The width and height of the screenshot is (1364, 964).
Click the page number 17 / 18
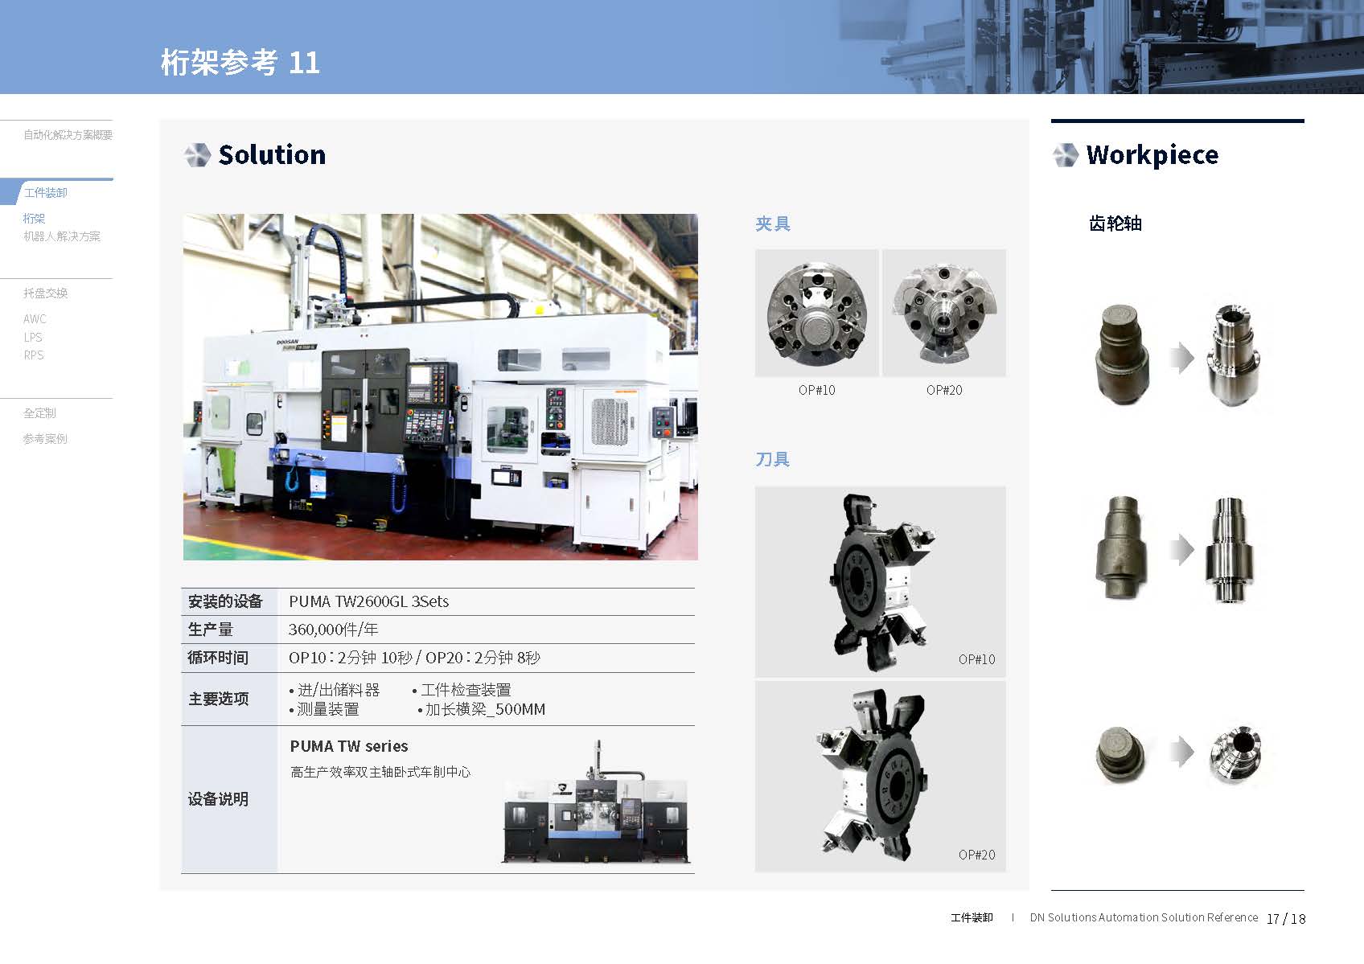click(1286, 918)
